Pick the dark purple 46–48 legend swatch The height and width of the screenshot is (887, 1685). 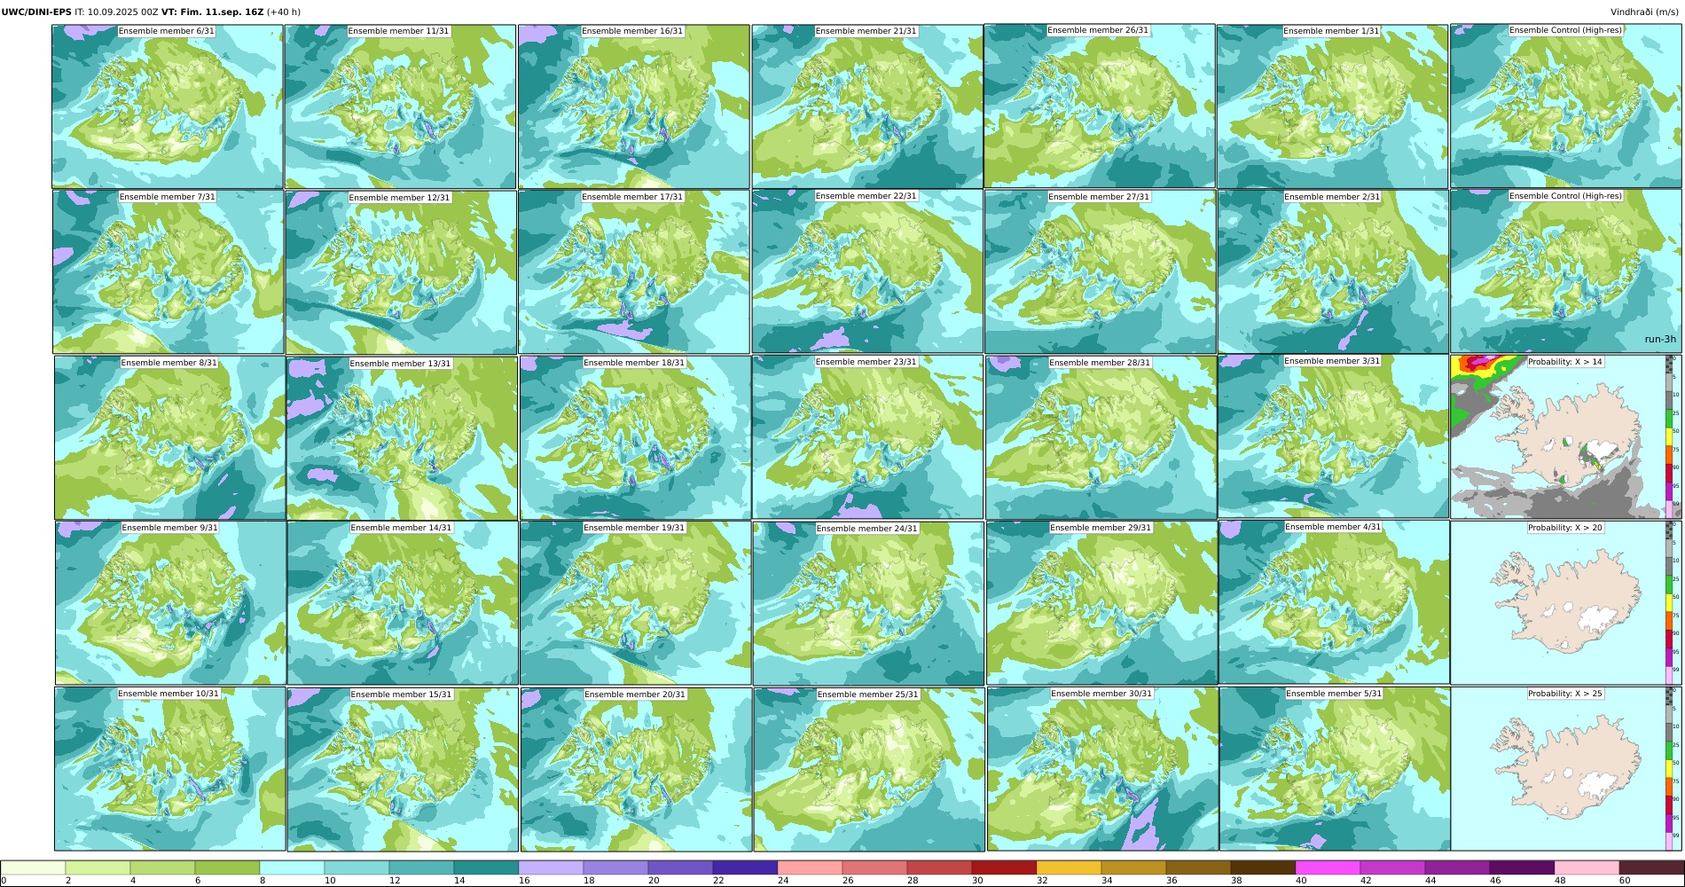tap(1522, 867)
